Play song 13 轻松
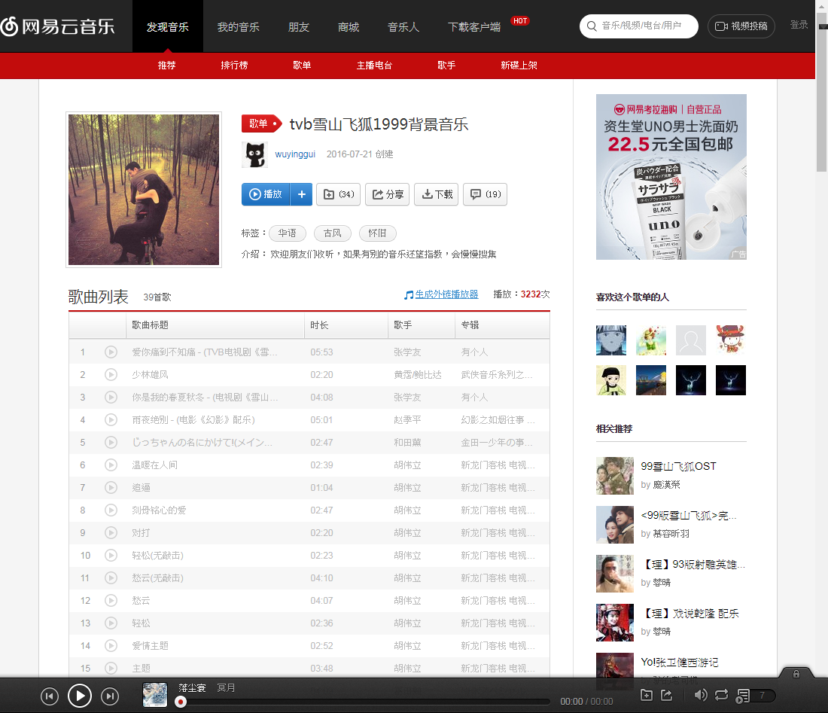Image resolution: width=828 pixels, height=713 pixels. pyautogui.click(x=111, y=623)
